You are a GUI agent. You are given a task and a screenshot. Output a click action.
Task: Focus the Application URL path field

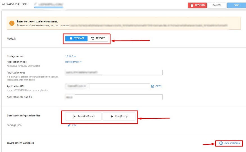click(119, 86)
